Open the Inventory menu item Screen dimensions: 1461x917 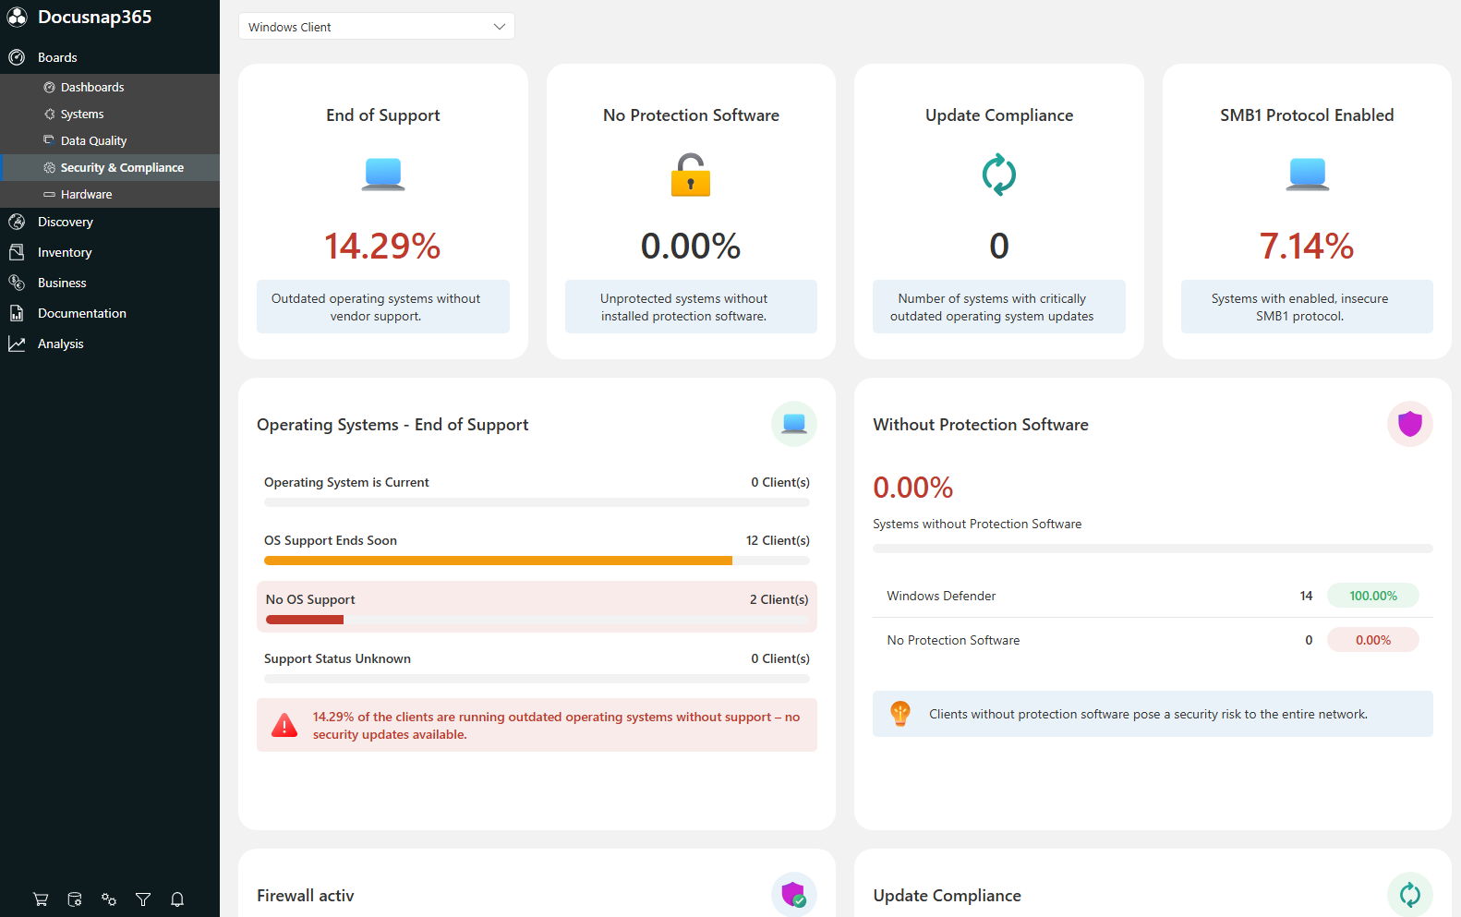click(65, 252)
